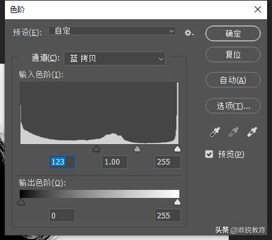Click the 复位 reset button
Image resolution: width=272 pixels, height=240 pixels.
click(x=233, y=54)
